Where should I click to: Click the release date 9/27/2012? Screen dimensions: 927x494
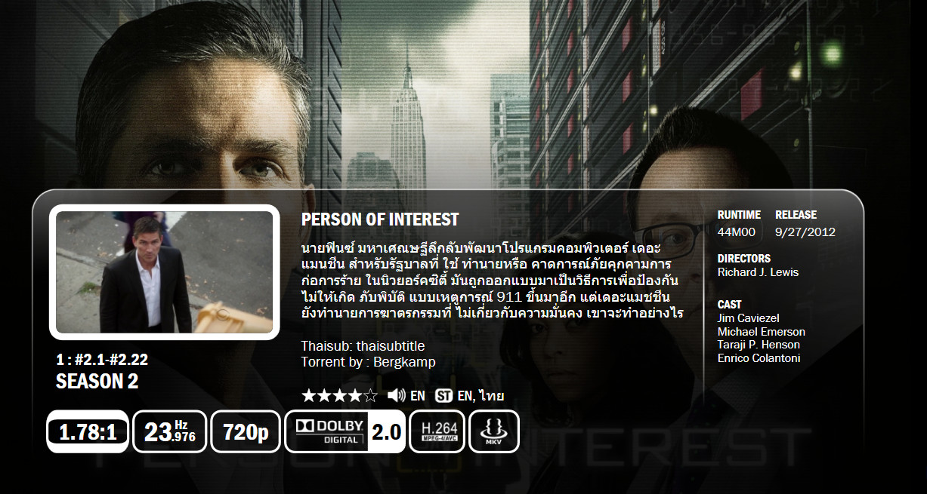[x=805, y=232]
